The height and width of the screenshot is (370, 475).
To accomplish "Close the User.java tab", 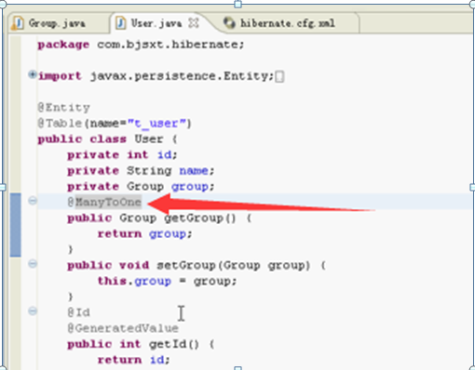I will (194, 23).
